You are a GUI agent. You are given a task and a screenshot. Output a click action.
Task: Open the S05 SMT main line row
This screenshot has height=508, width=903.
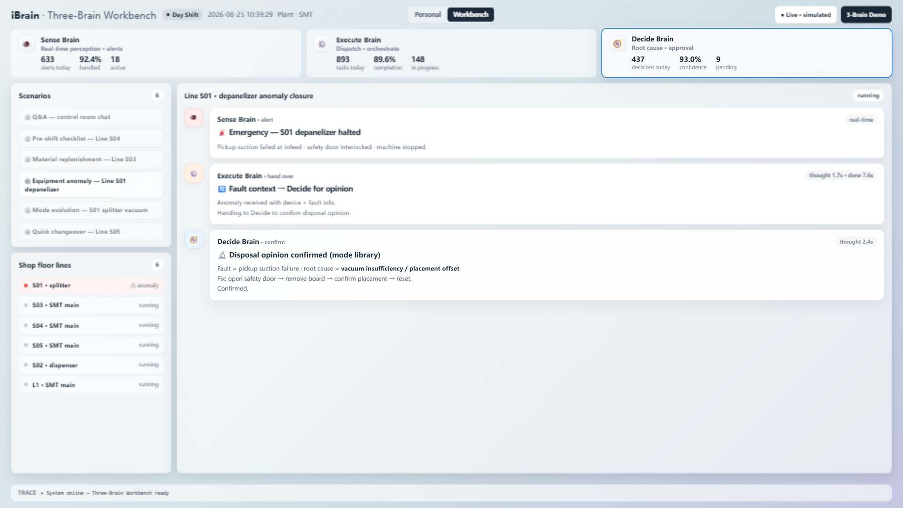click(x=91, y=345)
